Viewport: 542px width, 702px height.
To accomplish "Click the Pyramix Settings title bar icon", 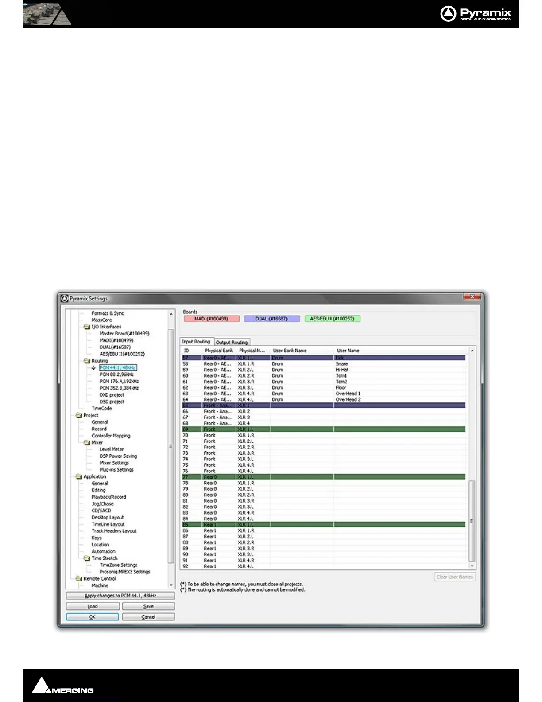I will click(x=65, y=298).
